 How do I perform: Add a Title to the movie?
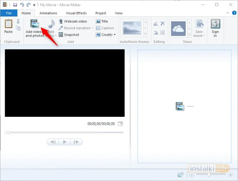102,21
